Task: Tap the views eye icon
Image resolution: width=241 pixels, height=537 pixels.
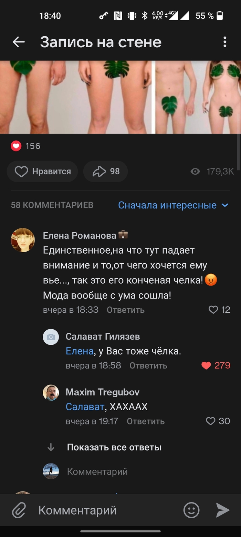Action: [195, 172]
